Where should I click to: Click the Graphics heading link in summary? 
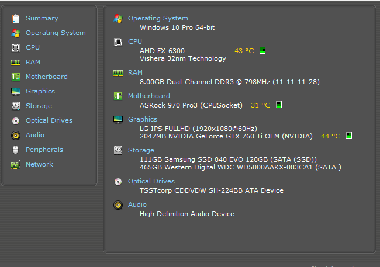pos(143,119)
